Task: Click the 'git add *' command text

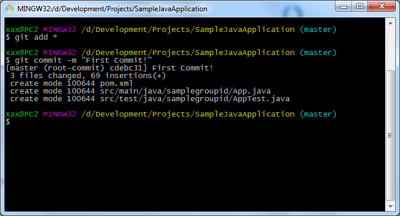Action: [x=36, y=37]
